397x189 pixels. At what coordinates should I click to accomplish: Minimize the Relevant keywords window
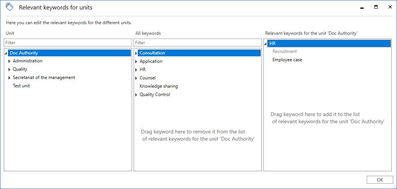coord(362,7)
